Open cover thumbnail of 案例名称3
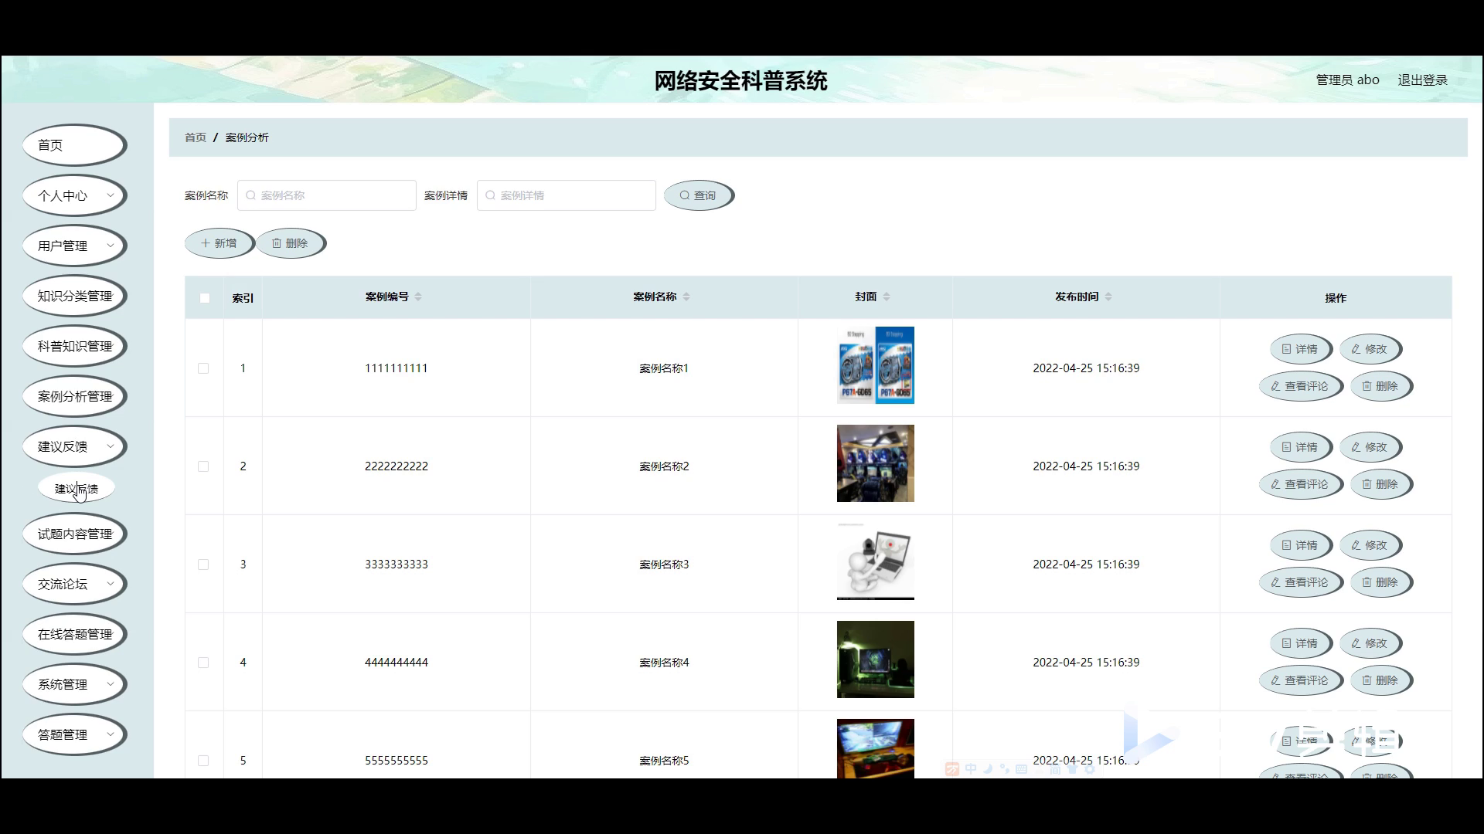The width and height of the screenshot is (1484, 834). pyautogui.click(x=875, y=561)
